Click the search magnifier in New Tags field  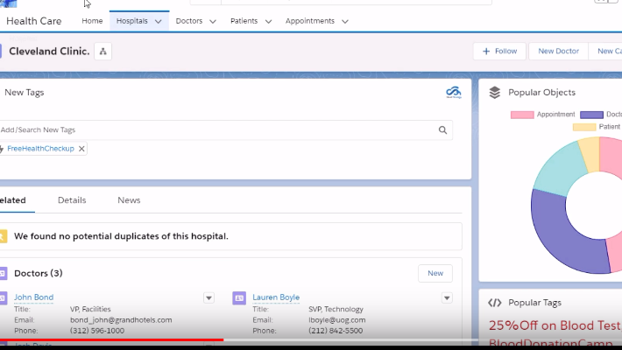(x=442, y=130)
